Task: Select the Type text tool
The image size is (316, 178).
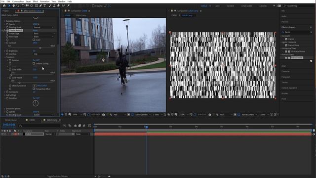Action: (x=45, y=5)
